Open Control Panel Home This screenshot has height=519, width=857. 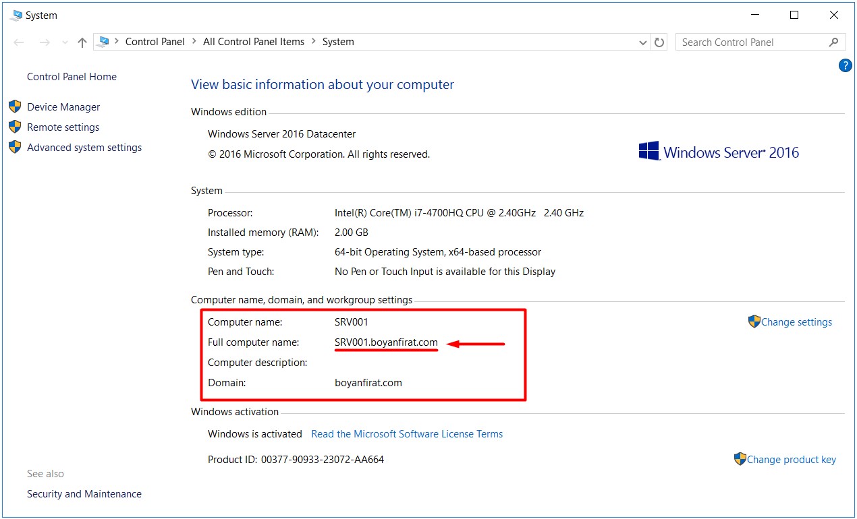(x=72, y=77)
